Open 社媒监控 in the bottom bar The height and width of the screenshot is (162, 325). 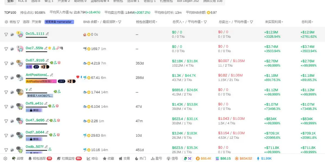[69, 158]
